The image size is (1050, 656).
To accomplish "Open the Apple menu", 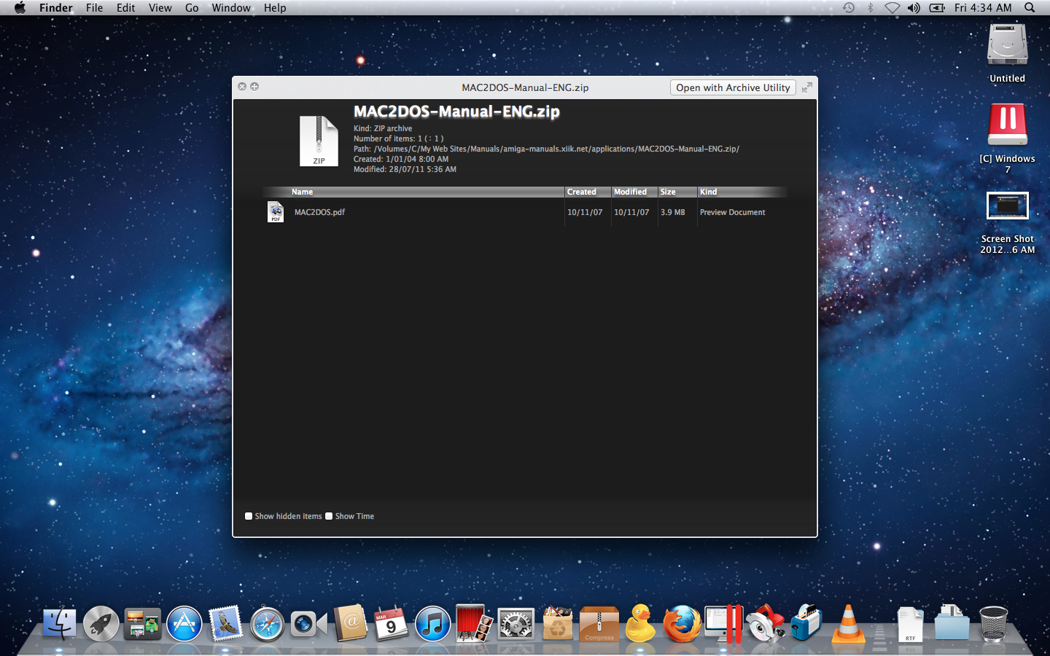I will pyautogui.click(x=20, y=8).
